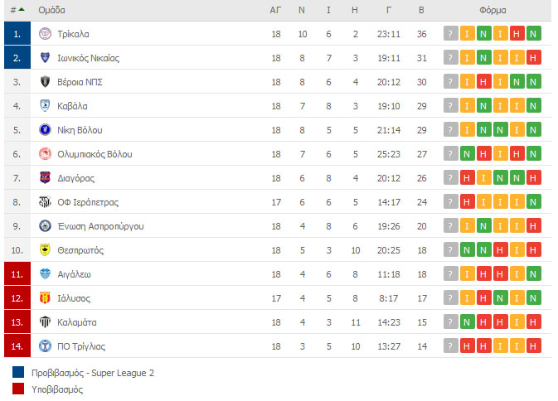Select the ΠΟ Τρίγλιας team crest
The width and height of the screenshot is (558, 401).
pyautogui.click(x=45, y=345)
